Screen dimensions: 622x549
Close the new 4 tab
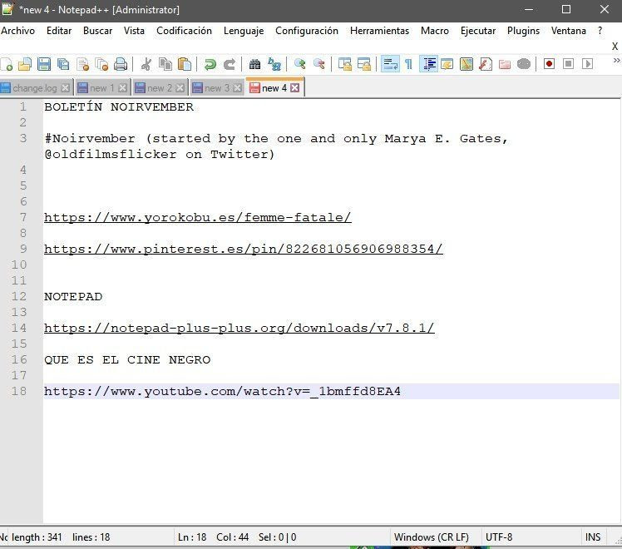point(294,88)
